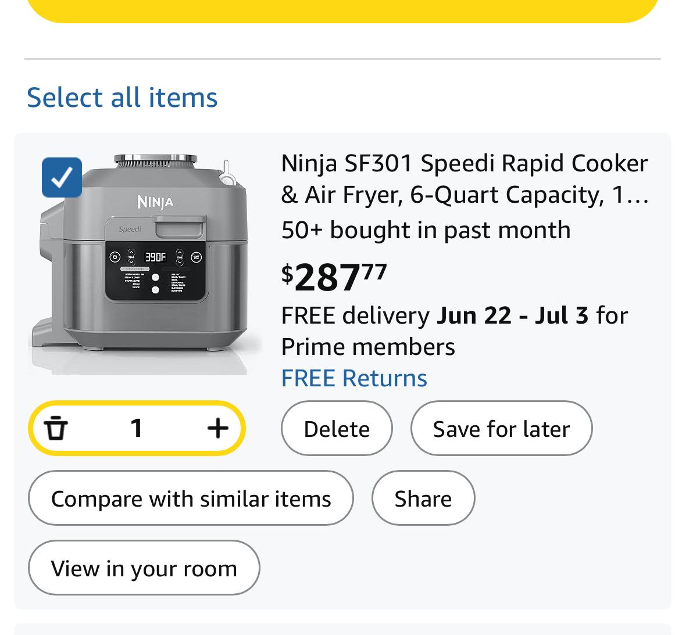Expand the truncated title ellipsis

coord(638,195)
